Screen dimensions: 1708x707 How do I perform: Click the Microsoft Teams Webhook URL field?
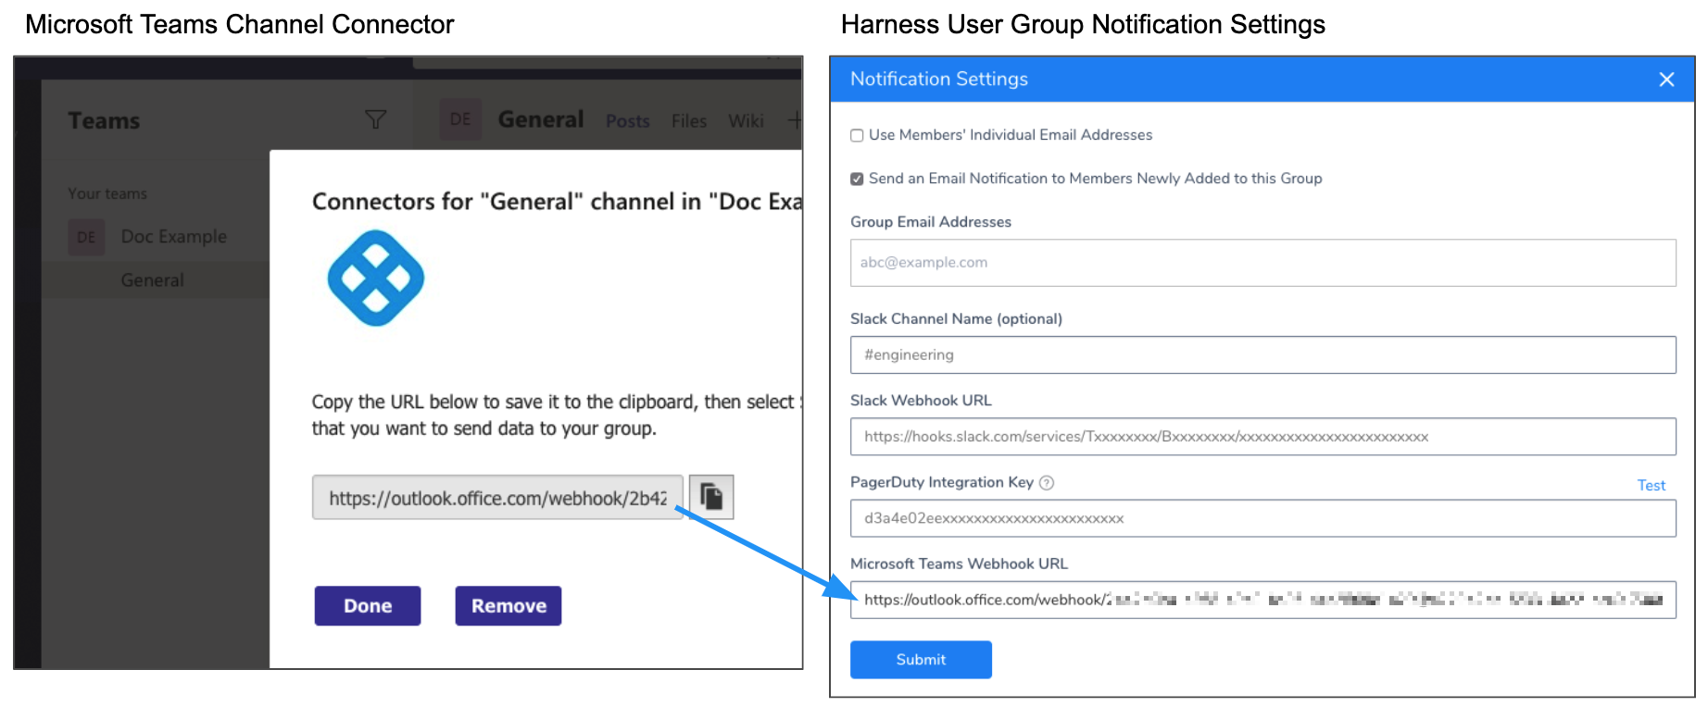[1263, 600]
